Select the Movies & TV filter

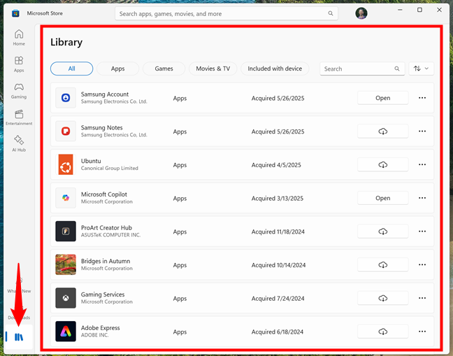213,69
